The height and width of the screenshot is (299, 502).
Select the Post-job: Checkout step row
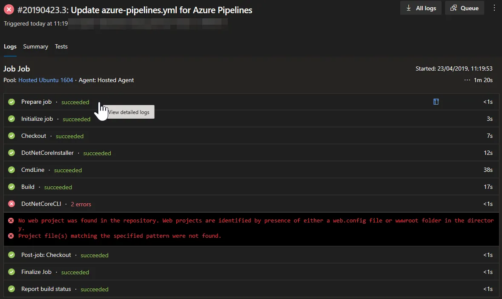46,255
